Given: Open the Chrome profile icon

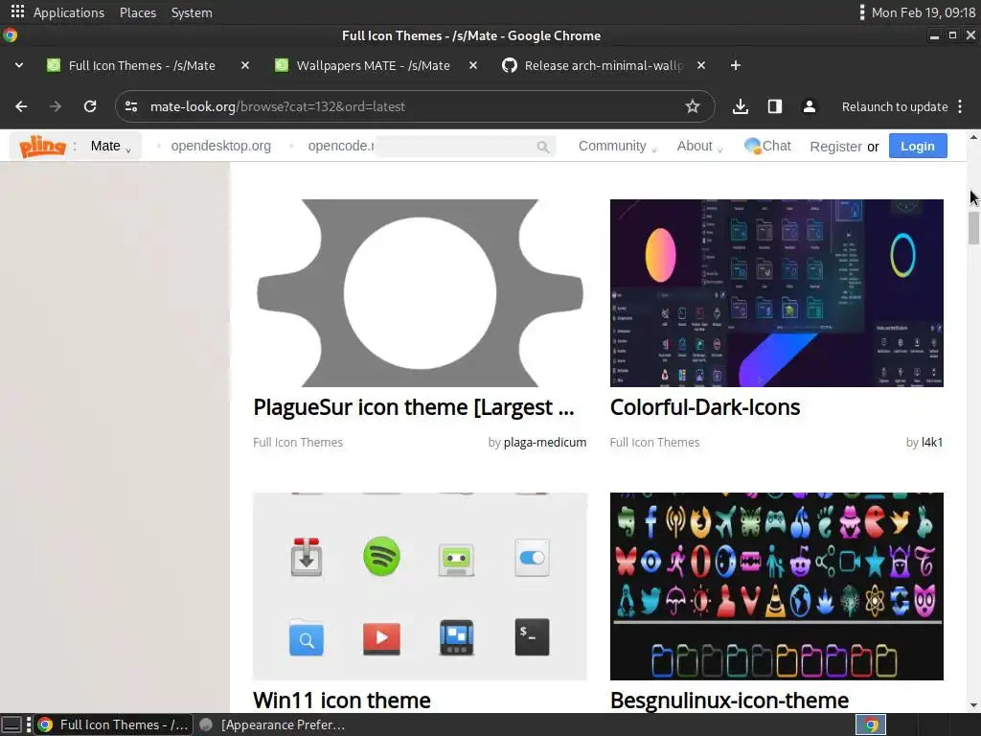Looking at the screenshot, I should point(809,106).
